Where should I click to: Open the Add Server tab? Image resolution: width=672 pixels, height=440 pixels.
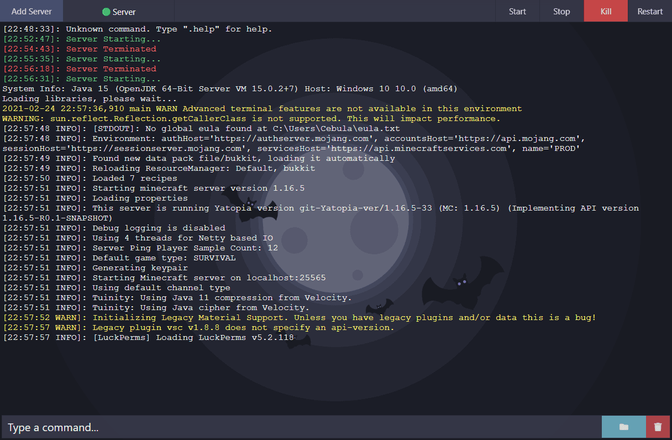(32, 11)
